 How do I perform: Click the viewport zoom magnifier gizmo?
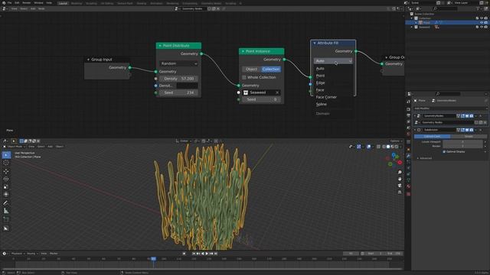tap(400, 173)
